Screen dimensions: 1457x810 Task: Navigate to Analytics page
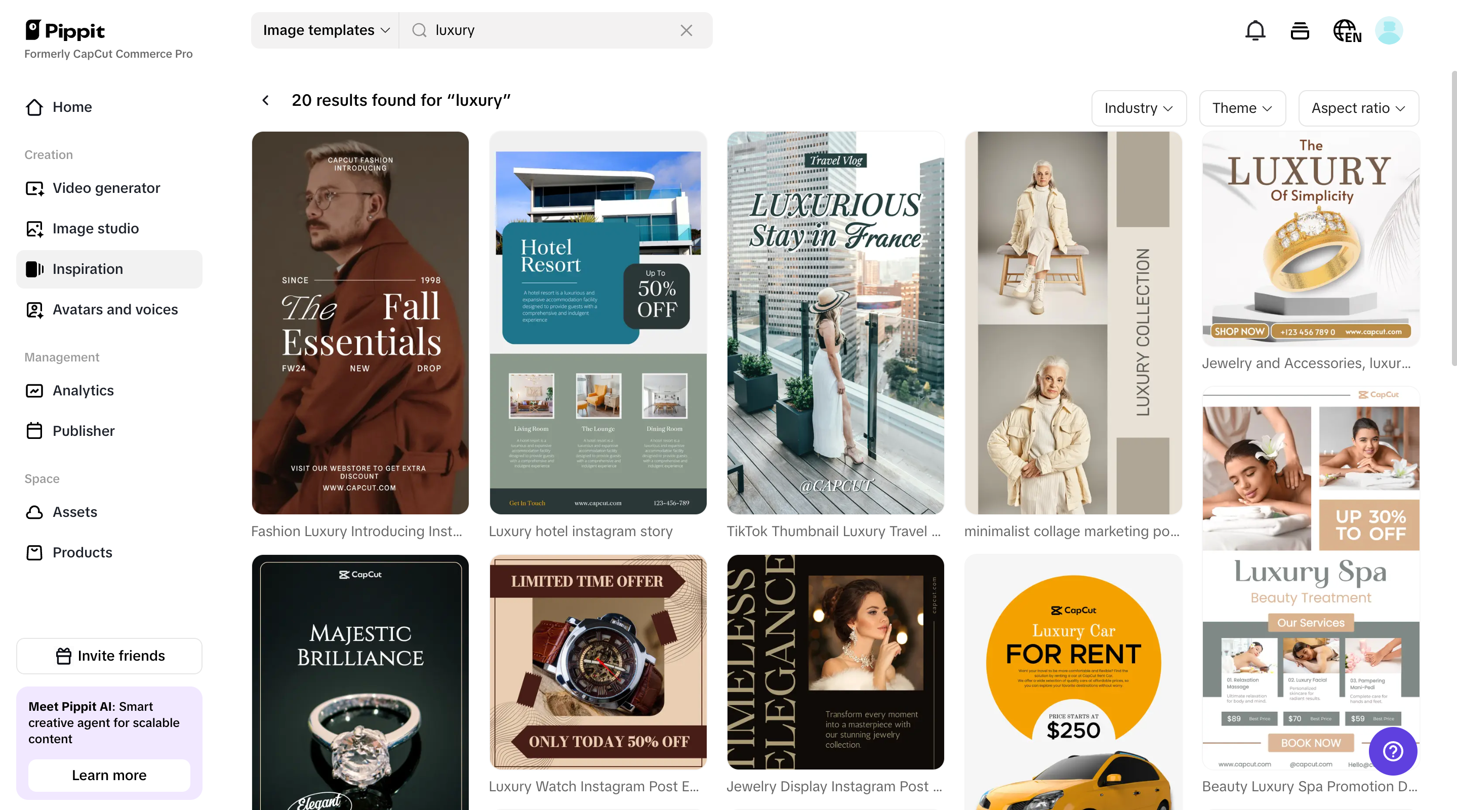click(x=83, y=390)
